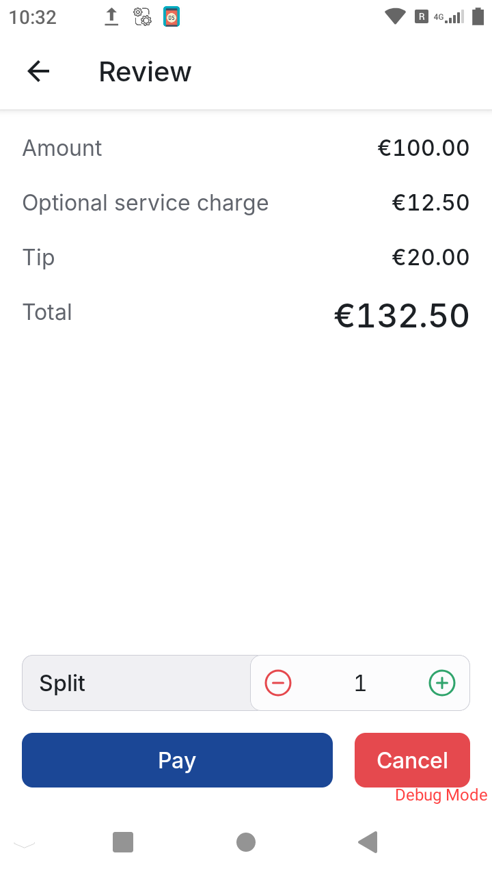Tap the Android home circle button
Screen dimensions: 492x875
click(246, 842)
